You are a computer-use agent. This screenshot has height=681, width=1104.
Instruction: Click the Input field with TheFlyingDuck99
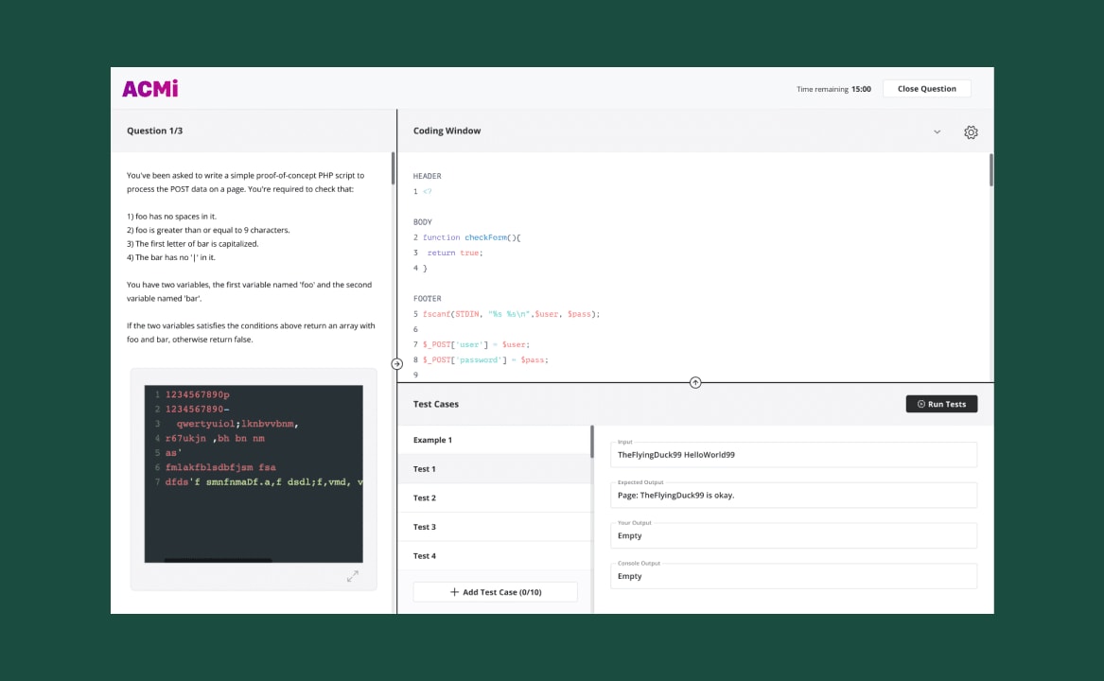tap(794, 454)
